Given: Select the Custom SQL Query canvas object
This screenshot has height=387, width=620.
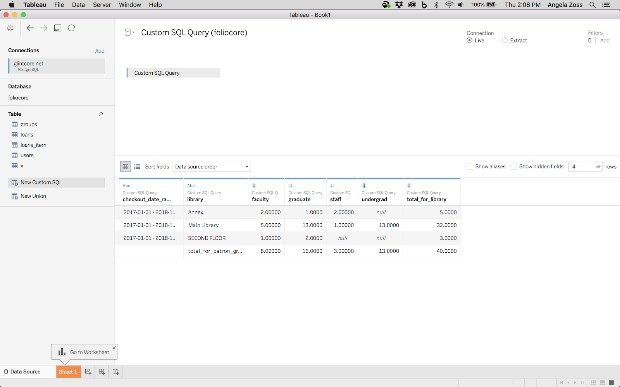Looking at the screenshot, I should point(174,73).
